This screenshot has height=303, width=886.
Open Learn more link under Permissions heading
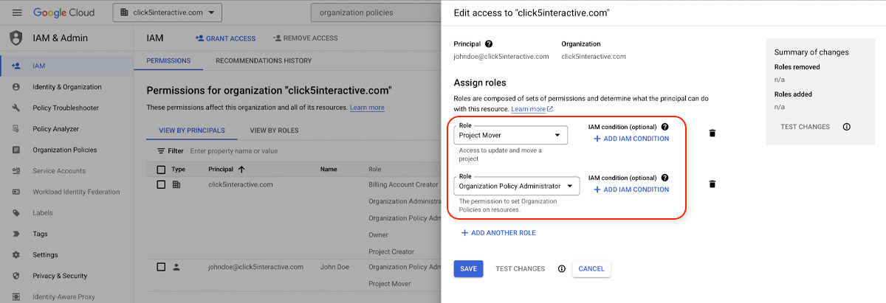[367, 108]
